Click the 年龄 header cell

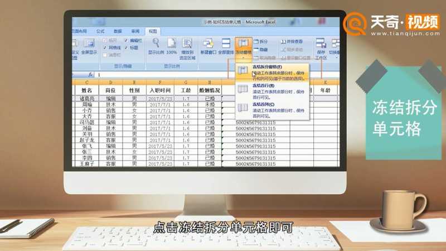[326, 90]
